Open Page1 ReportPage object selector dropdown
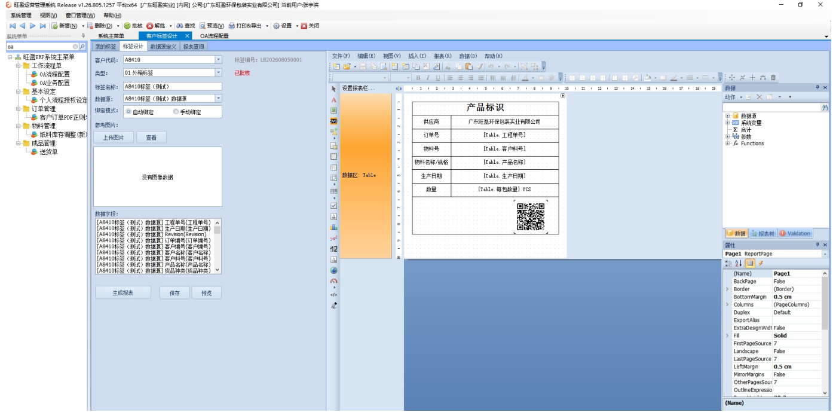This screenshot has width=833, height=412. pyautogui.click(x=825, y=254)
